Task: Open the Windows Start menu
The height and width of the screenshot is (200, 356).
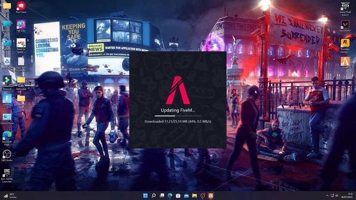Action: (x=146, y=196)
